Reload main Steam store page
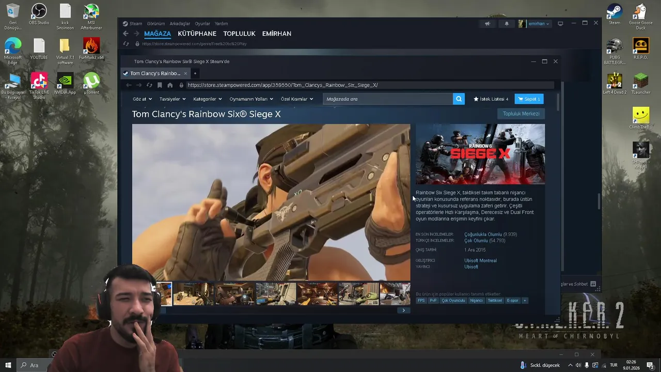This screenshot has height=372, width=661. click(125, 44)
